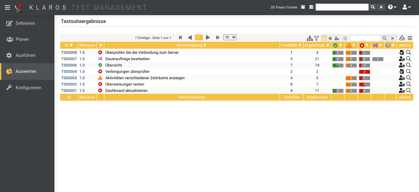Open test suite TS00003 link
The width and height of the screenshot is (419, 192).
tap(69, 78)
